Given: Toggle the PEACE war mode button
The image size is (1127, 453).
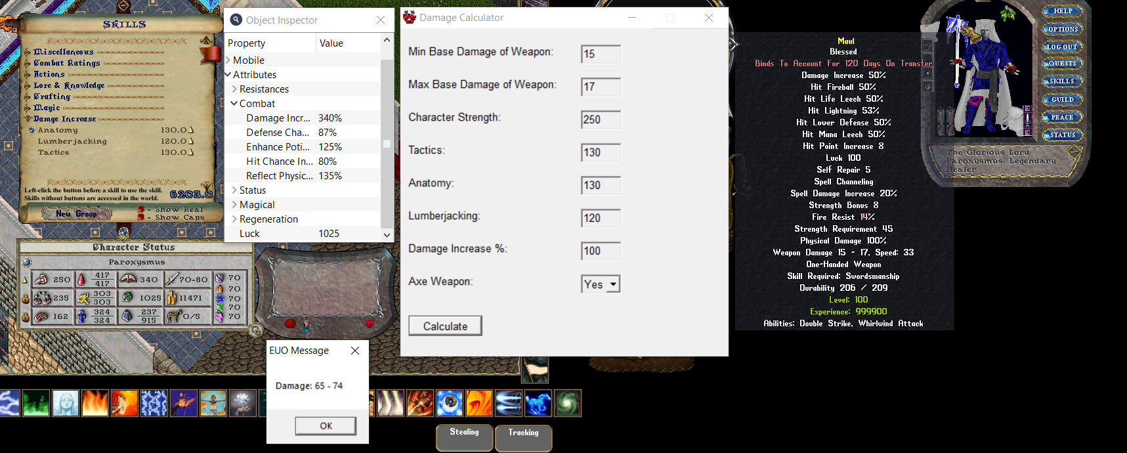Looking at the screenshot, I should [1062, 118].
